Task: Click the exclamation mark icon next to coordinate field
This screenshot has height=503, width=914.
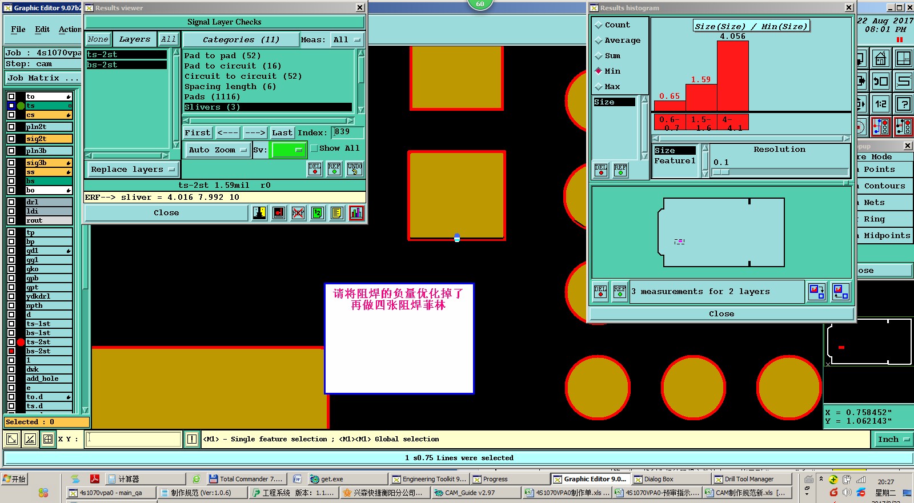Action: tap(192, 439)
